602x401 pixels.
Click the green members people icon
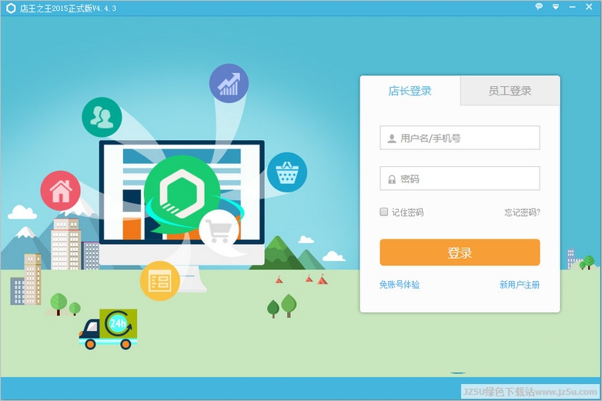pos(102,117)
